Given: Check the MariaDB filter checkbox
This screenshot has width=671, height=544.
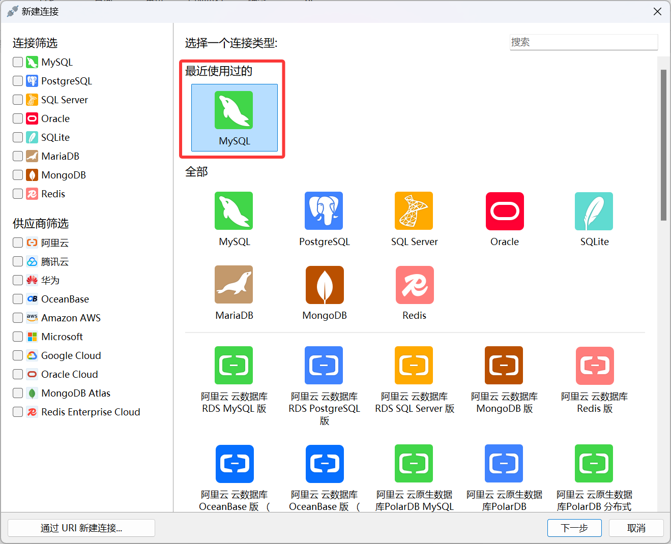Looking at the screenshot, I should [x=18, y=156].
